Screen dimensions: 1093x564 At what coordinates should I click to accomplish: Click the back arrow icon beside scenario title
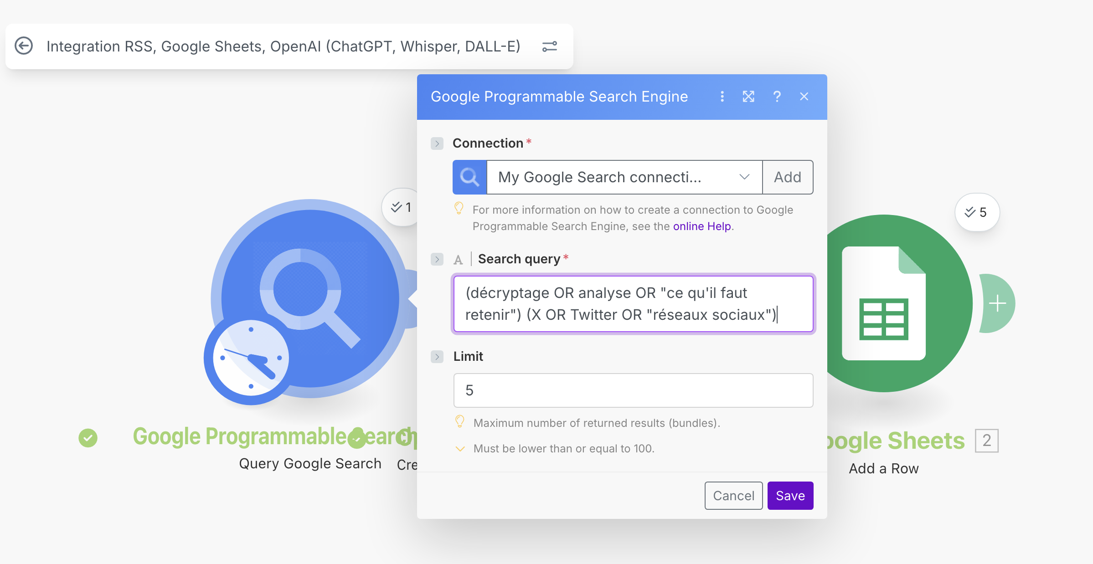pyautogui.click(x=24, y=46)
